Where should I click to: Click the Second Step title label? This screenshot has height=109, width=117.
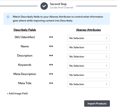coord(58,4)
